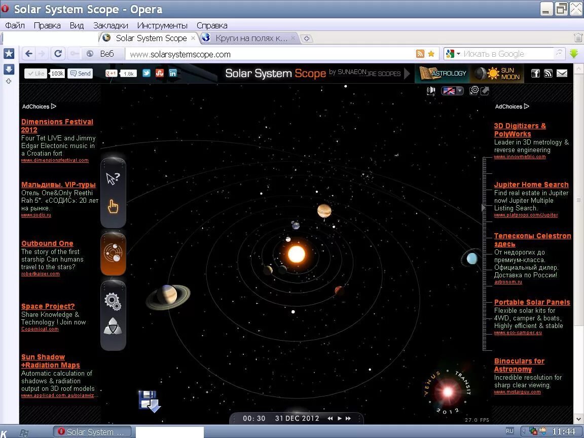Toggle the sound speaker icon

tap(431, 91)
